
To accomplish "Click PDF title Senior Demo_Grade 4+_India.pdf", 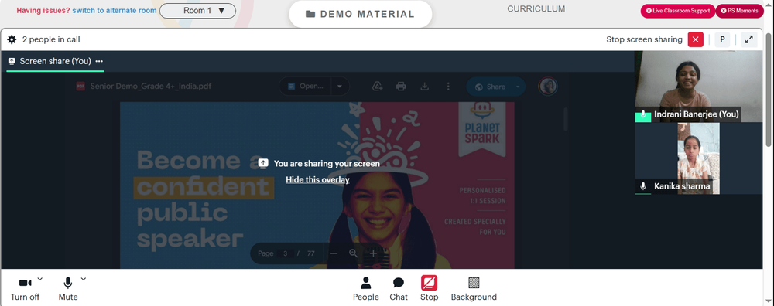I will click(151, 87).
